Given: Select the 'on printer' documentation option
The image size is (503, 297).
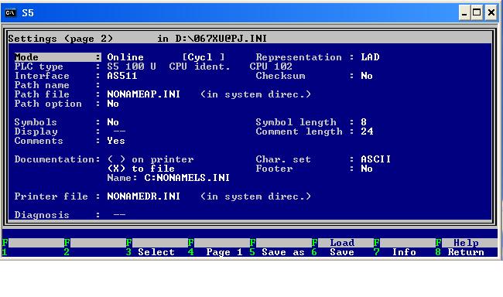Looking at the screenshot, I should [150, 159].
